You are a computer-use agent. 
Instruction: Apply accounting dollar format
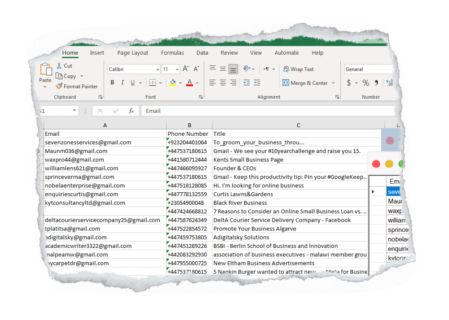[348, 83]
